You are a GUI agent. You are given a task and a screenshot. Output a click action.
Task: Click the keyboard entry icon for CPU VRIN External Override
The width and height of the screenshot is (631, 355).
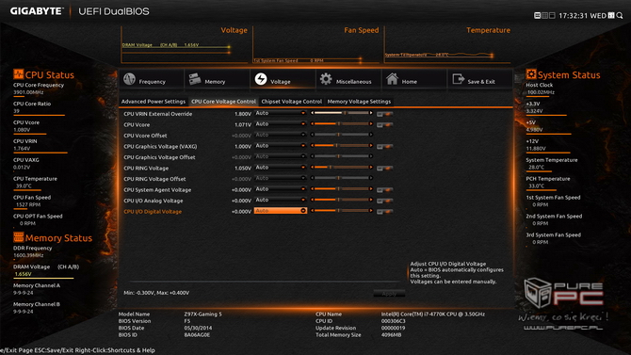tap(384, 114)
